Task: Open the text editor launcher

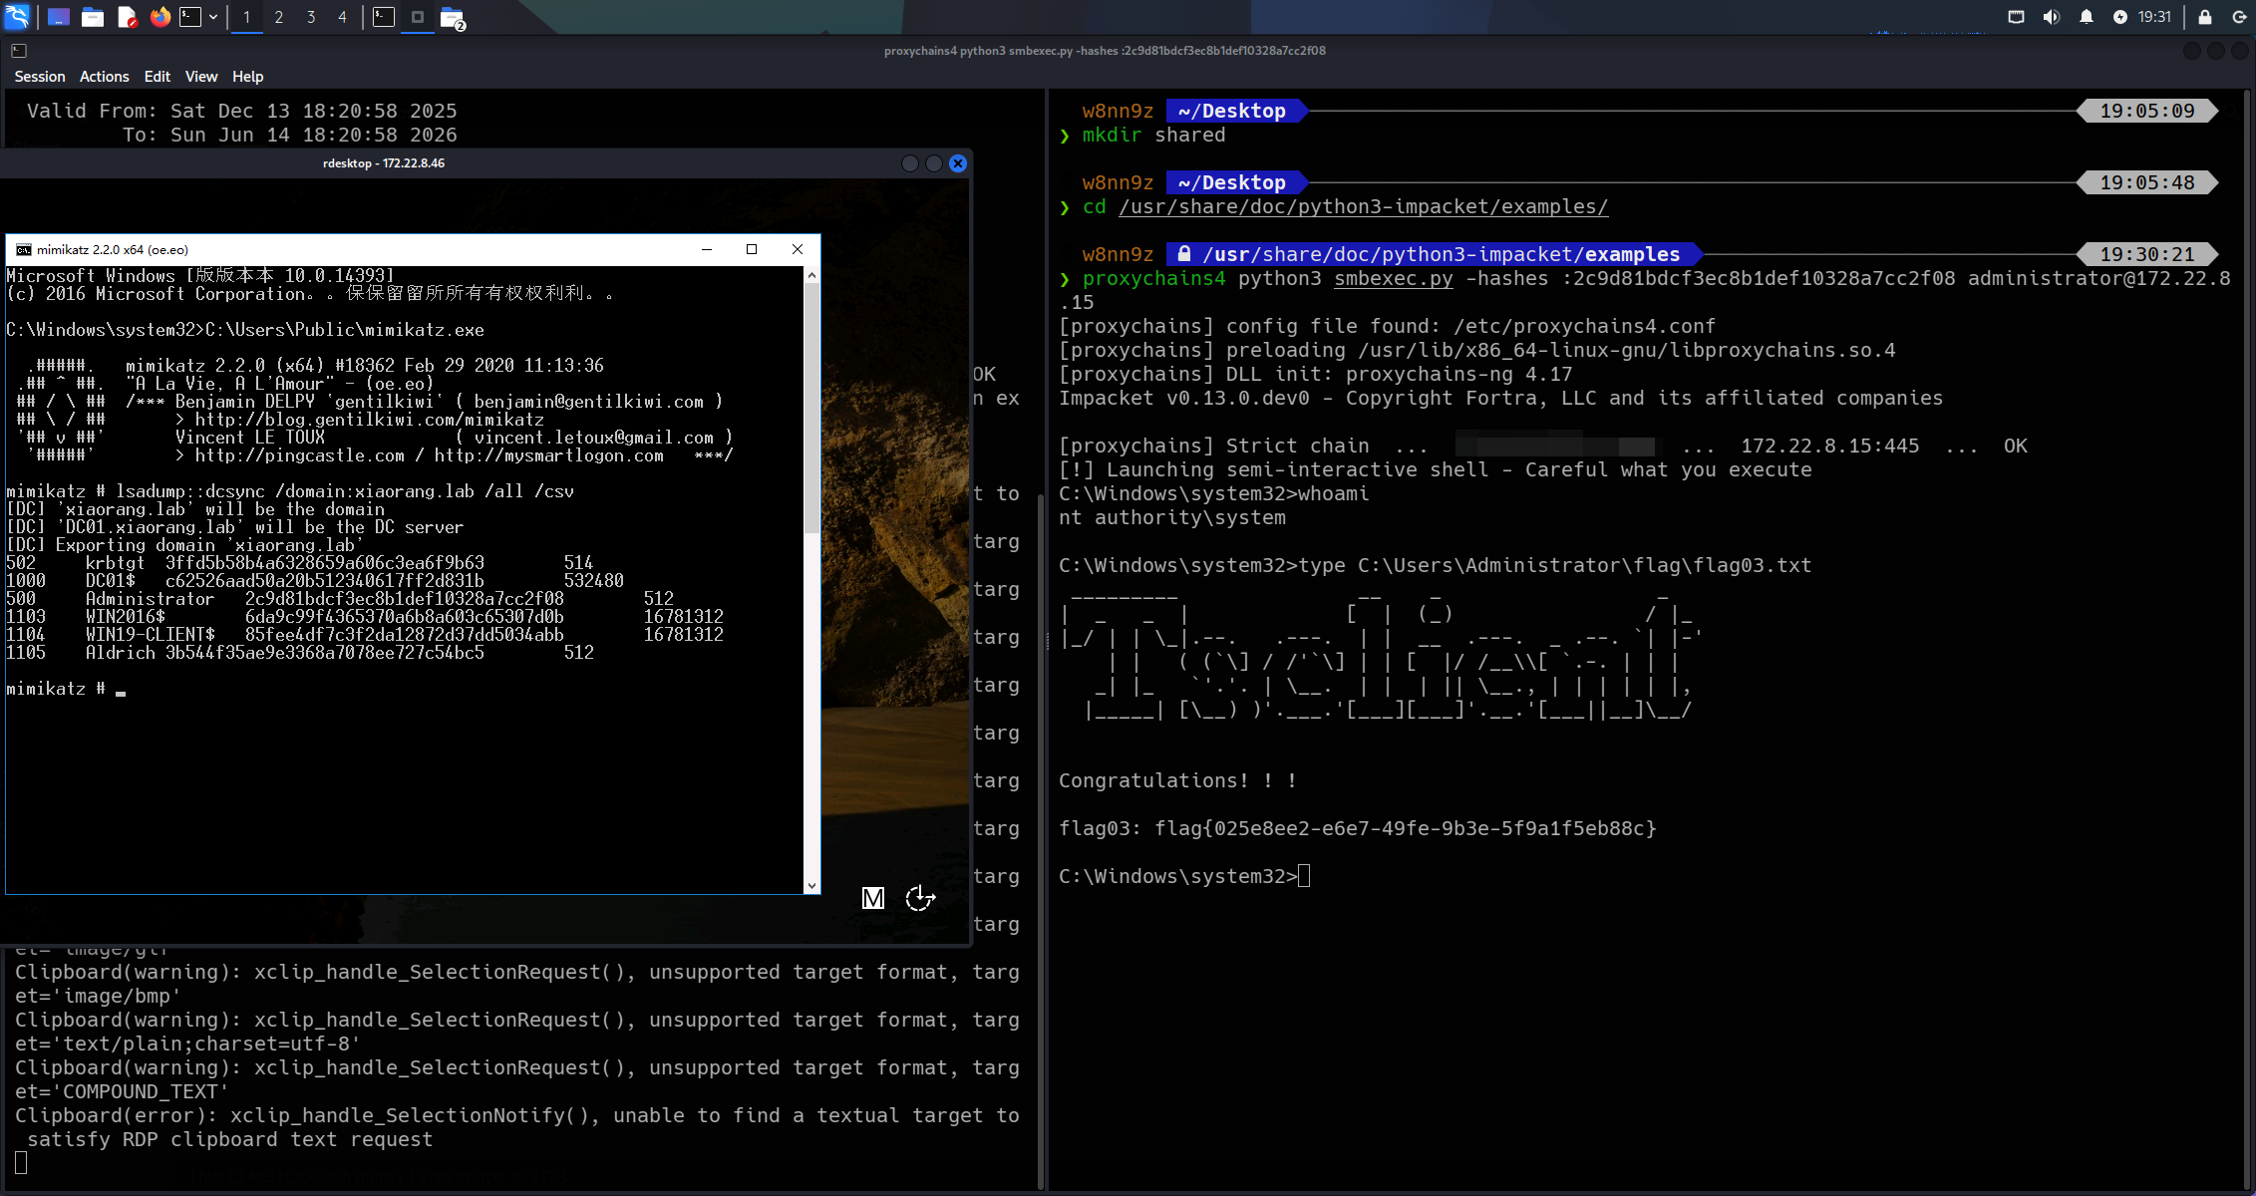Action: point(127,17)
